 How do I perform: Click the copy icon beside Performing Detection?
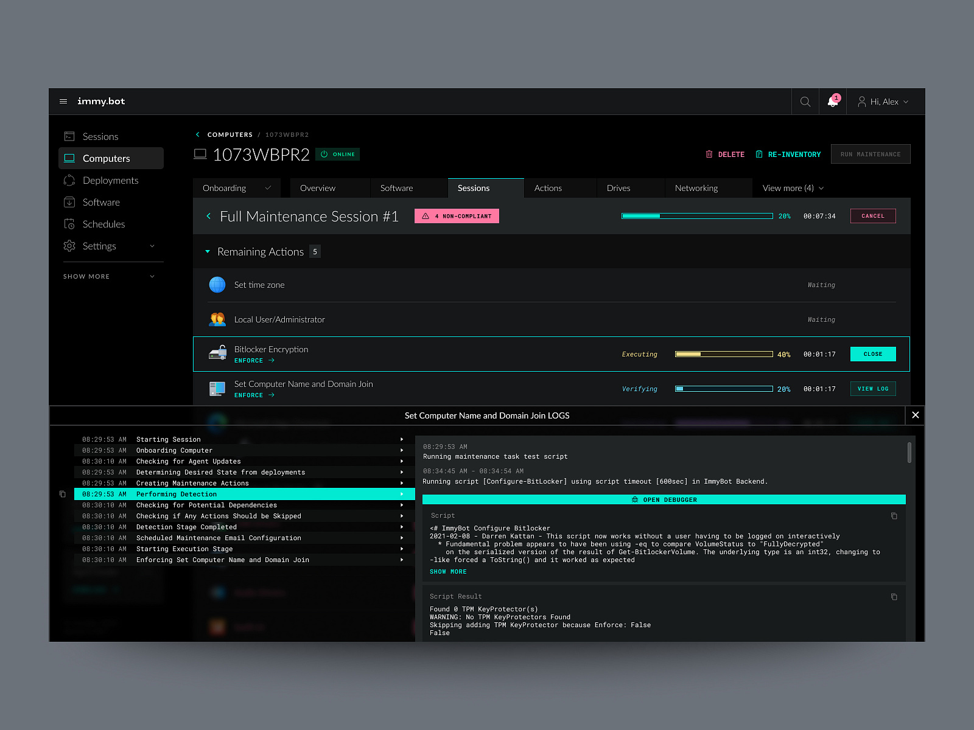(x=62, y=494)
